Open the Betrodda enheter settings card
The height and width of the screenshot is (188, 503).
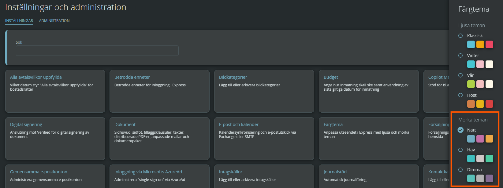(159, 91)
